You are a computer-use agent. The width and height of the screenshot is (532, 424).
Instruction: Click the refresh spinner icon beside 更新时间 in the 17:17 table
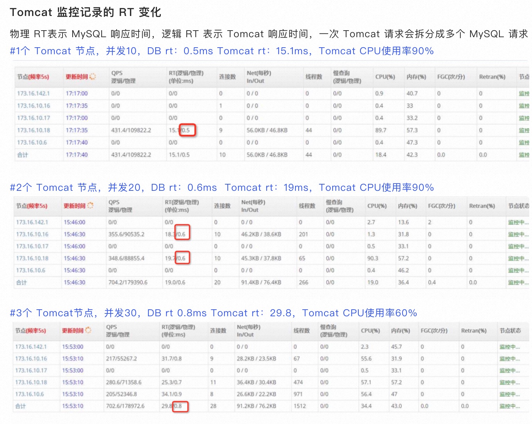point(92,76)
